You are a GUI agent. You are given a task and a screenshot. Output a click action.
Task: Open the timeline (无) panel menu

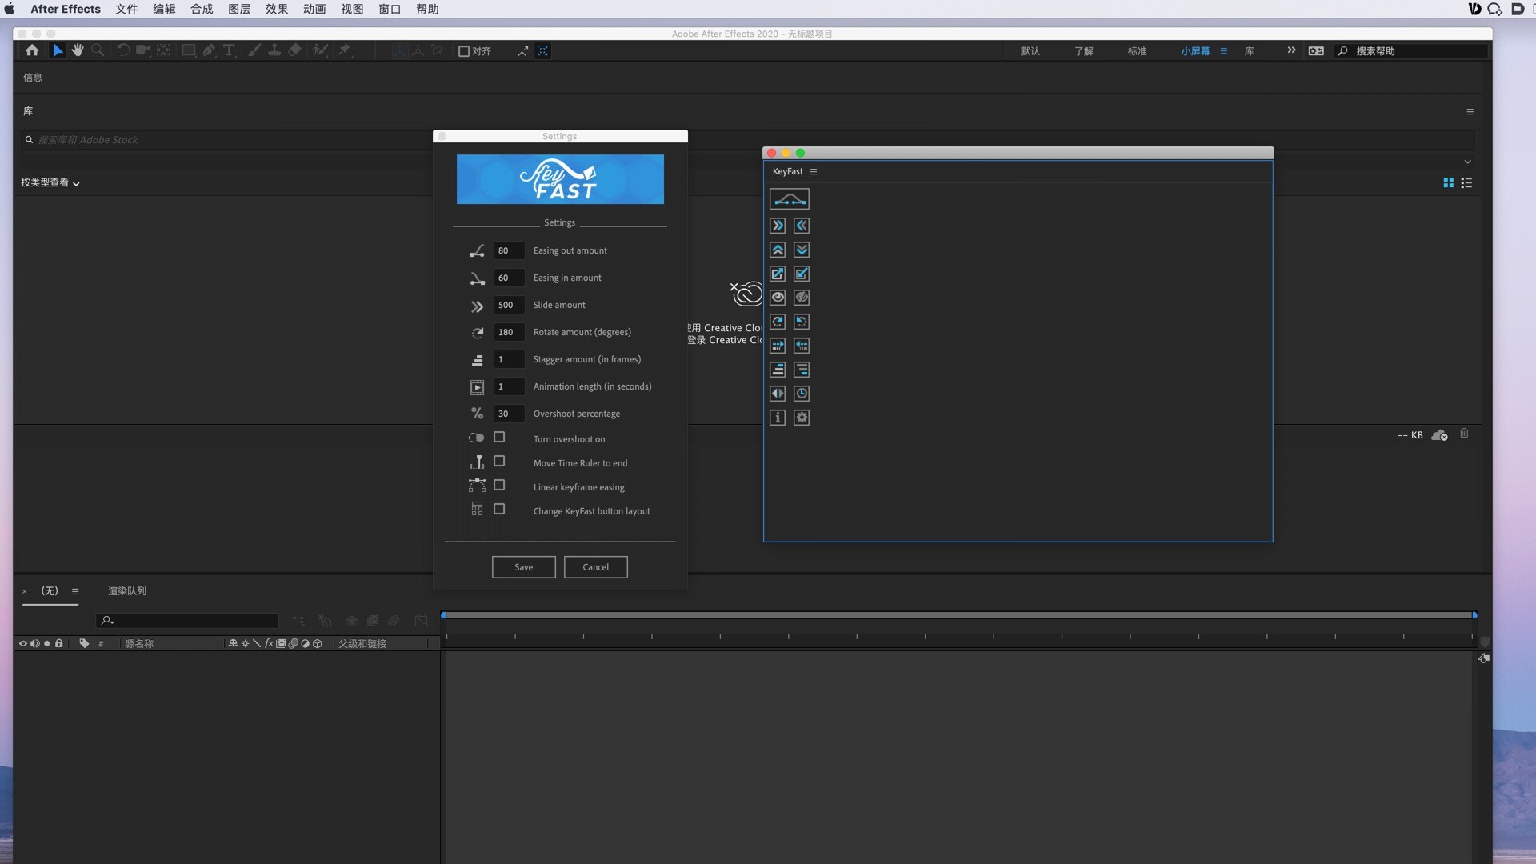tap(75, 592)
